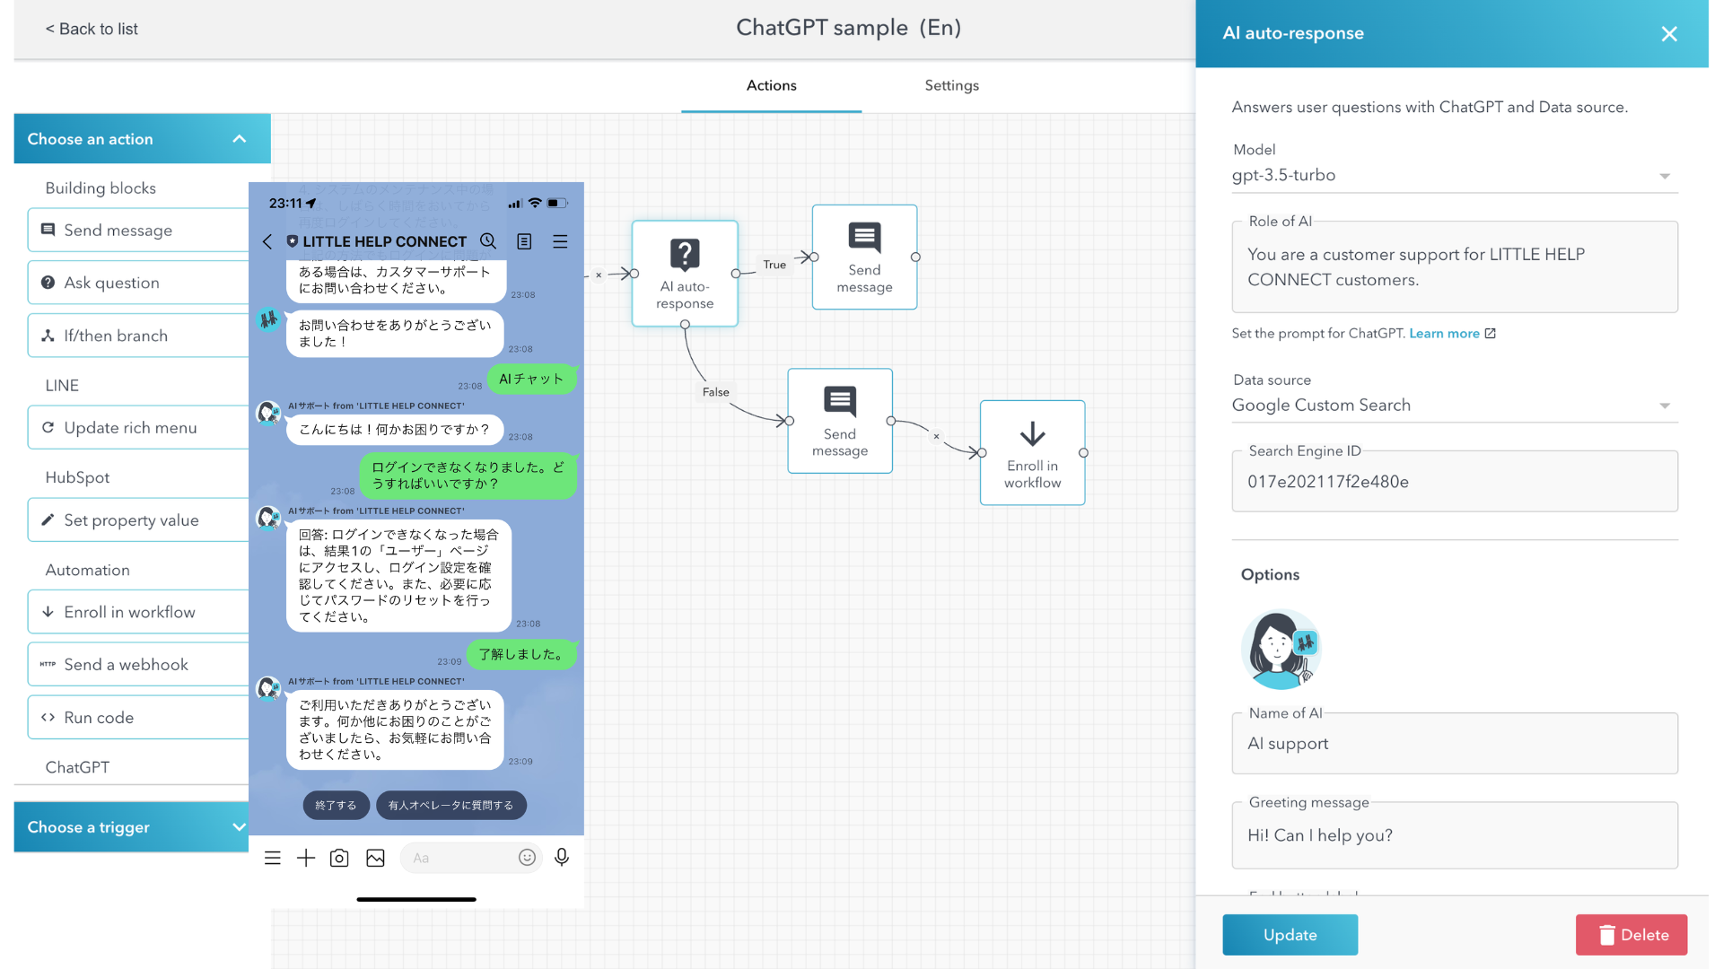Image resolution: width=1723 pixels, height=969 pixels.
Task: Click the AI support avatar image
Action: [1281, 650]
